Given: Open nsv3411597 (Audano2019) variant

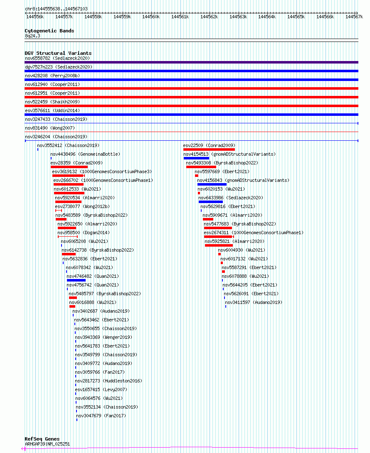Looking at the screenshot, I should [x=254, y=302].
